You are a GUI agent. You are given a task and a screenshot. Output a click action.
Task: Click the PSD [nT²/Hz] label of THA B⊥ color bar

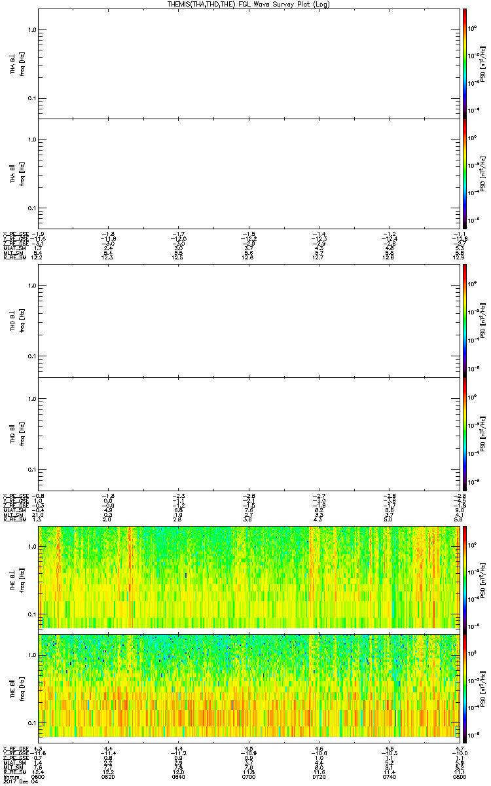[x=484, y=64]
